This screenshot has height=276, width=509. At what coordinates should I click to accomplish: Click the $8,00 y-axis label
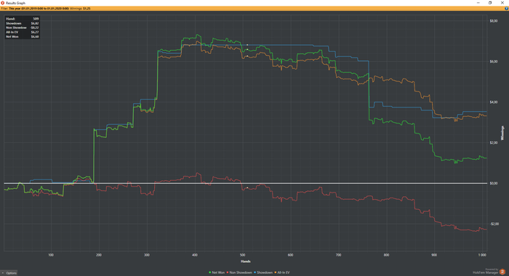(x=494, y=21)
